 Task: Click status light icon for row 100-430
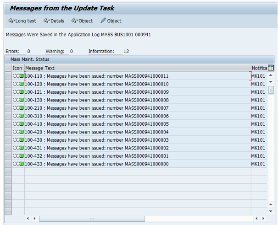[x=18, y=140]
